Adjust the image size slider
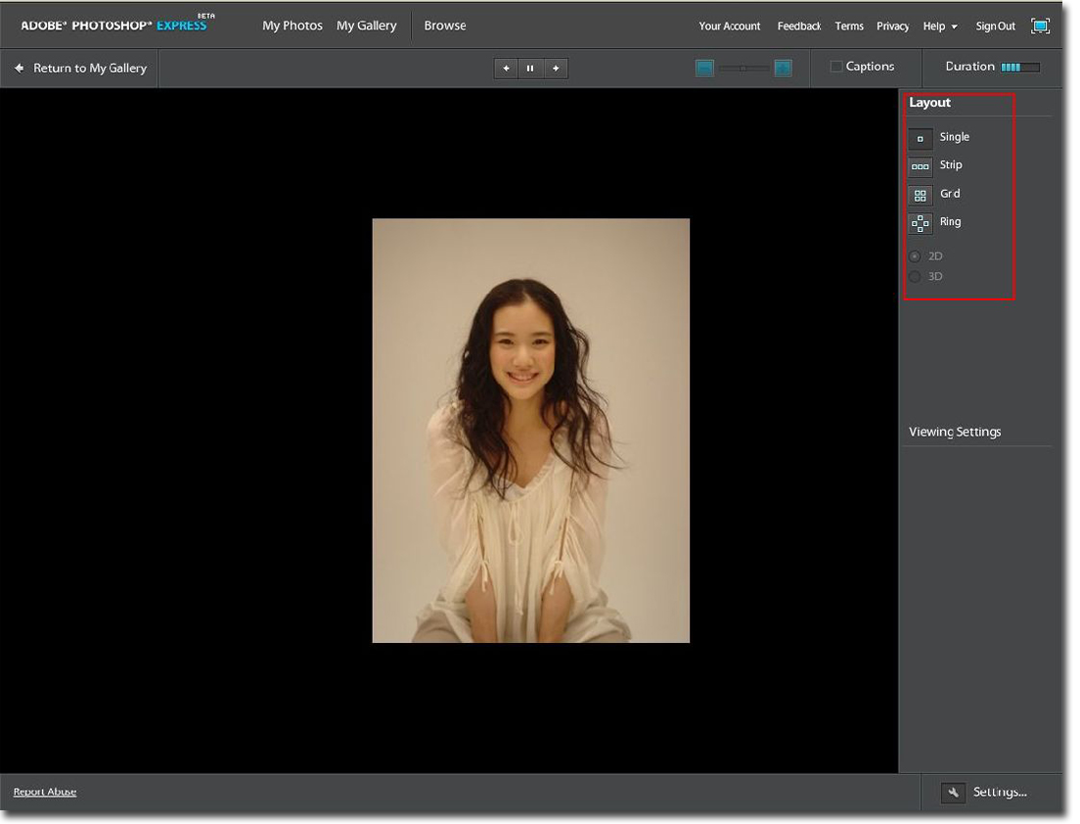Viewport: 1080px width, 824px height. click(x=743, y=68)
